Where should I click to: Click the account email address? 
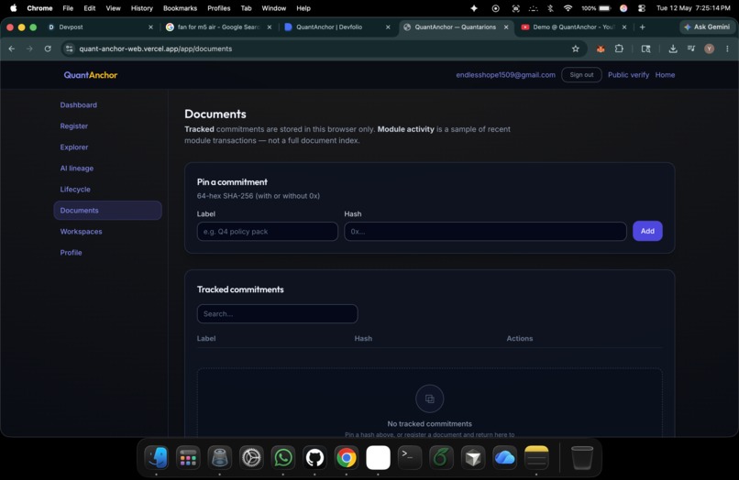505,75
